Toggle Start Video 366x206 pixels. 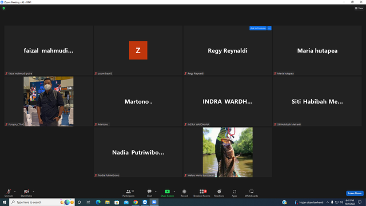[26, 193]
